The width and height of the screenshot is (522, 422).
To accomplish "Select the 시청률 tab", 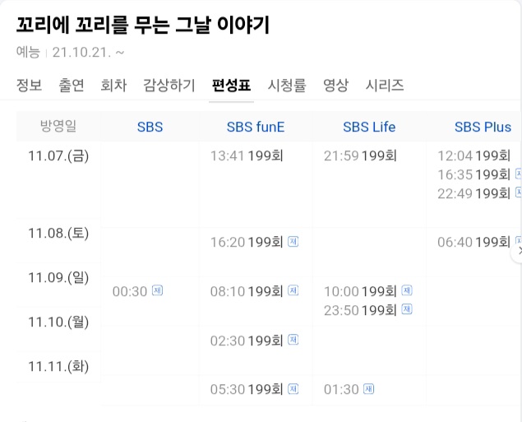I will tap(287, 86).
